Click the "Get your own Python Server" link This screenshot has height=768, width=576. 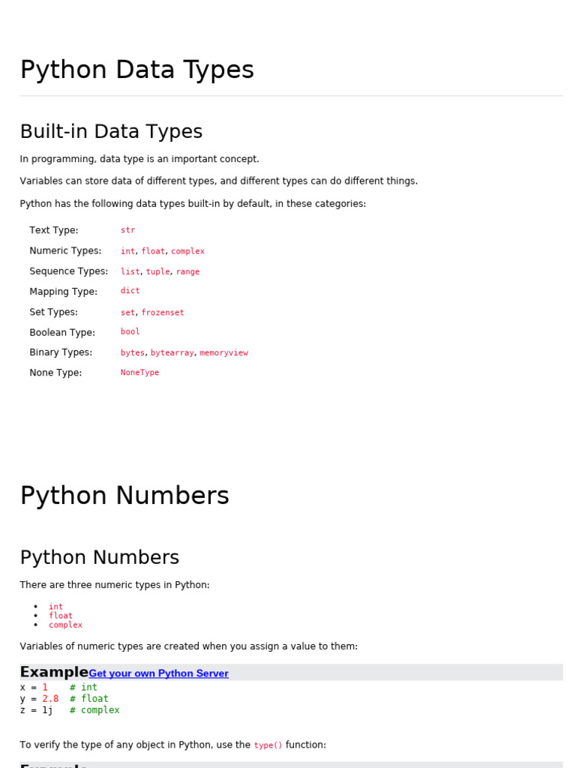[x=158, y=673]
